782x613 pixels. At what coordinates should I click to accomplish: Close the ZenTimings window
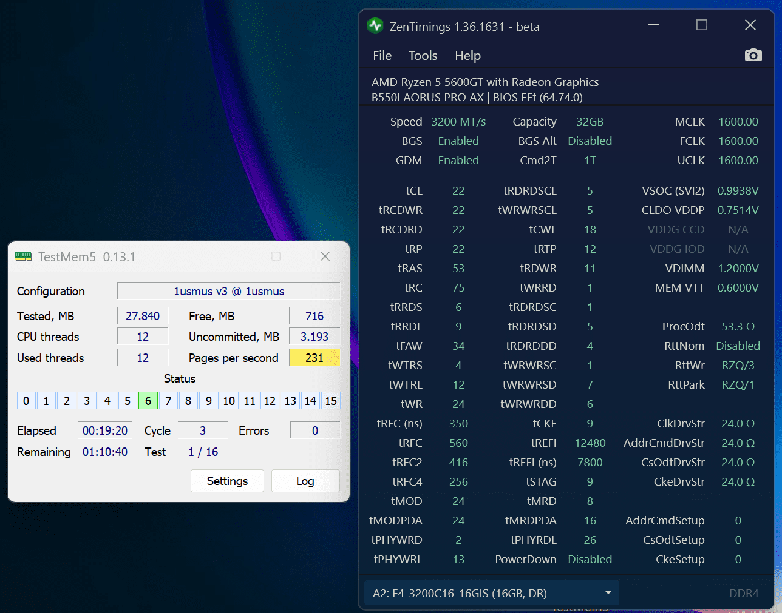(750, 25)
